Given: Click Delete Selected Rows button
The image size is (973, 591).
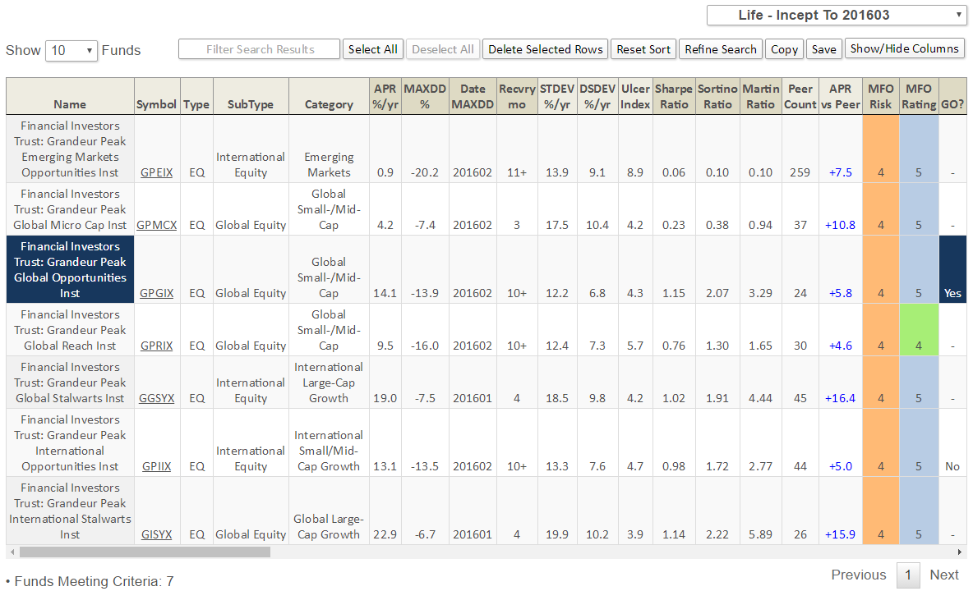Looking at the screenshot, I should [546, 49].
